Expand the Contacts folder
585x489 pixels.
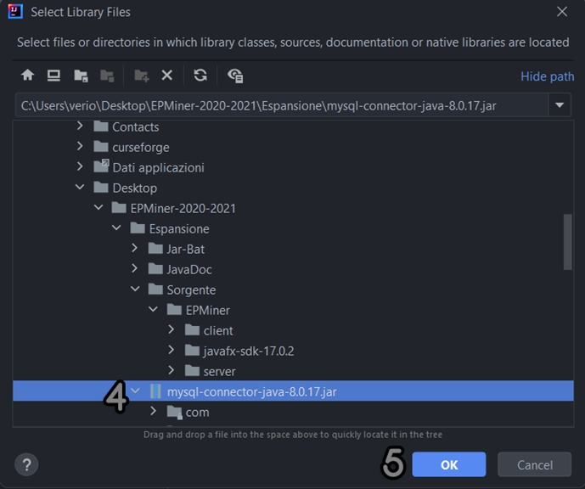pos(80,126)
